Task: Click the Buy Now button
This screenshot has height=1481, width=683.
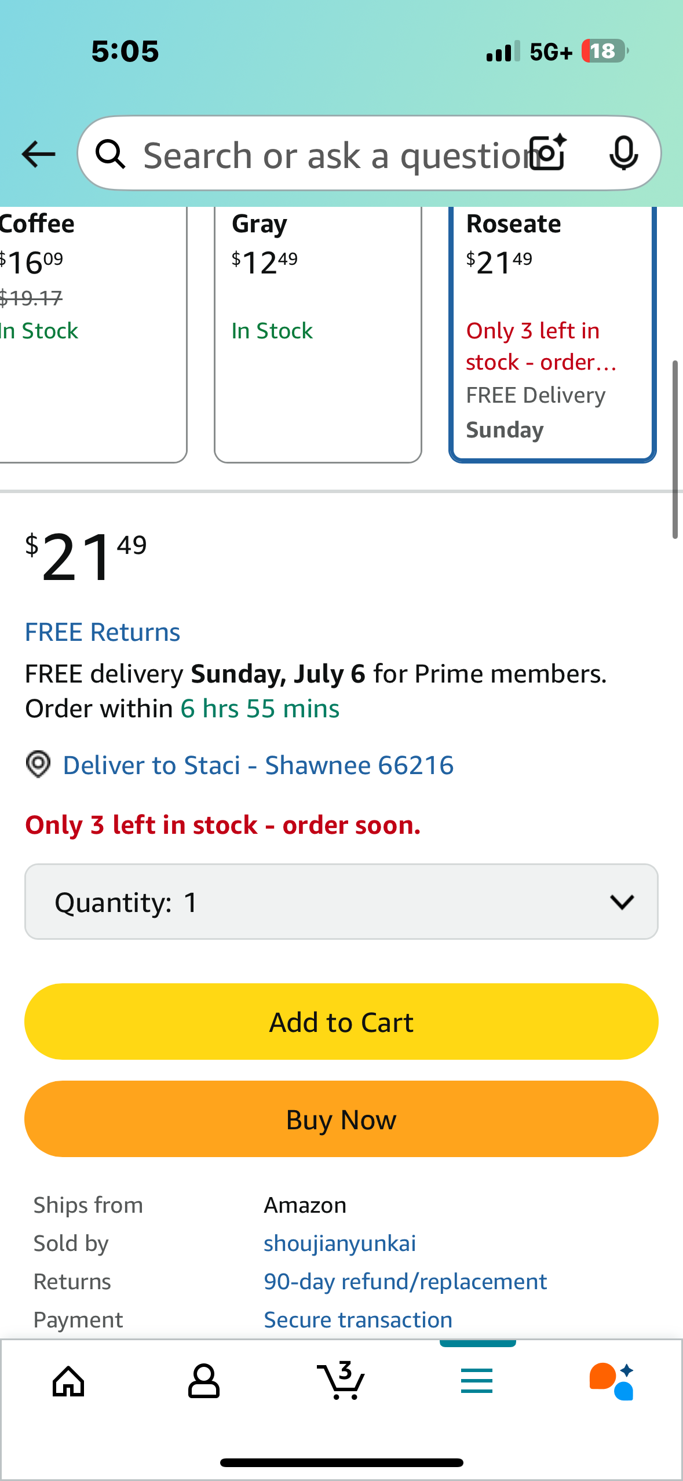Action: click(x=341, y=1119)
